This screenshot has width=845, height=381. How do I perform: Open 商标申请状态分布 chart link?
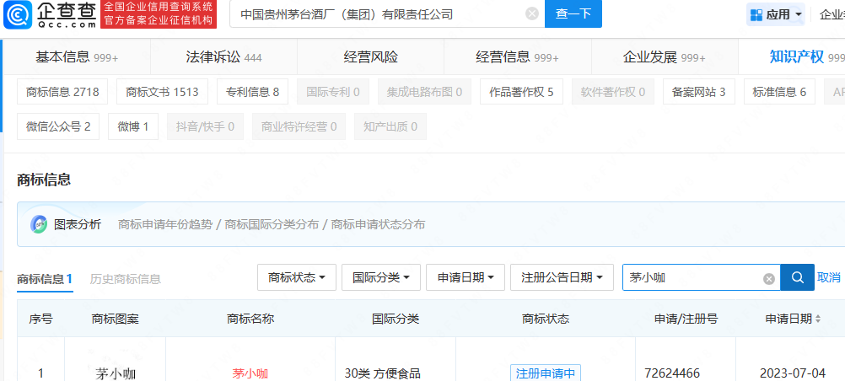pos(378,224)
